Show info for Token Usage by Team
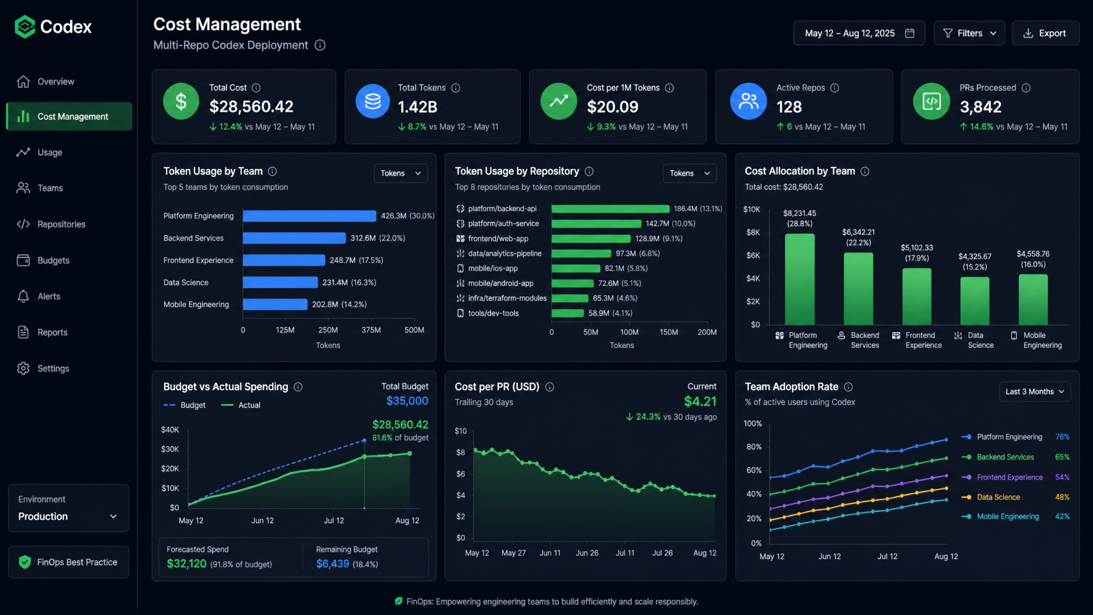Image resolution: width=1093 pixels, height=615 pixels. (x=272, y=171)
